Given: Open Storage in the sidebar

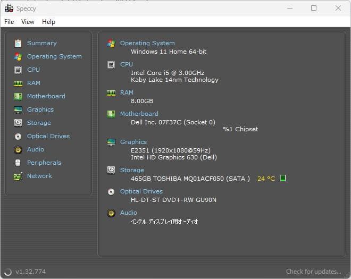Looking at the screenshot, I should (x=39, y=123).
